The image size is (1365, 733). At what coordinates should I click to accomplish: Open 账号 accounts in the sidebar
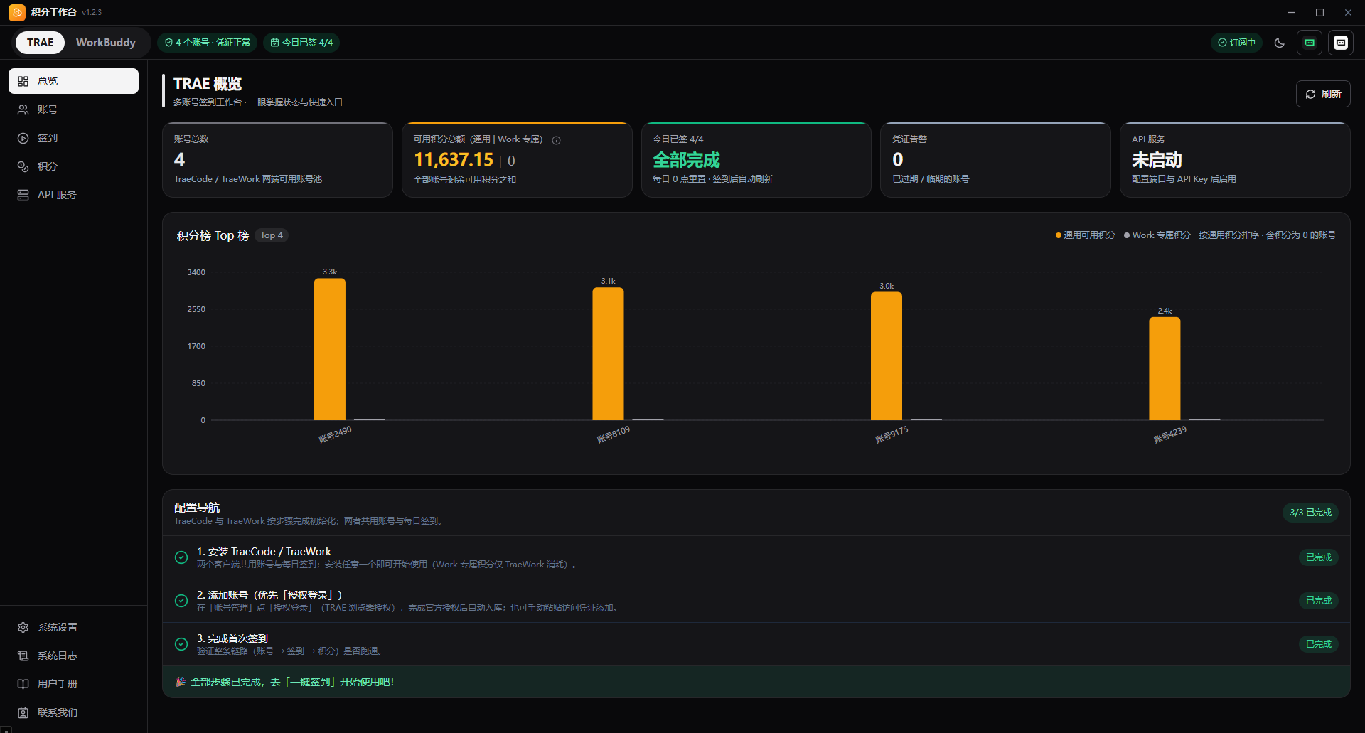pos(73,109)
